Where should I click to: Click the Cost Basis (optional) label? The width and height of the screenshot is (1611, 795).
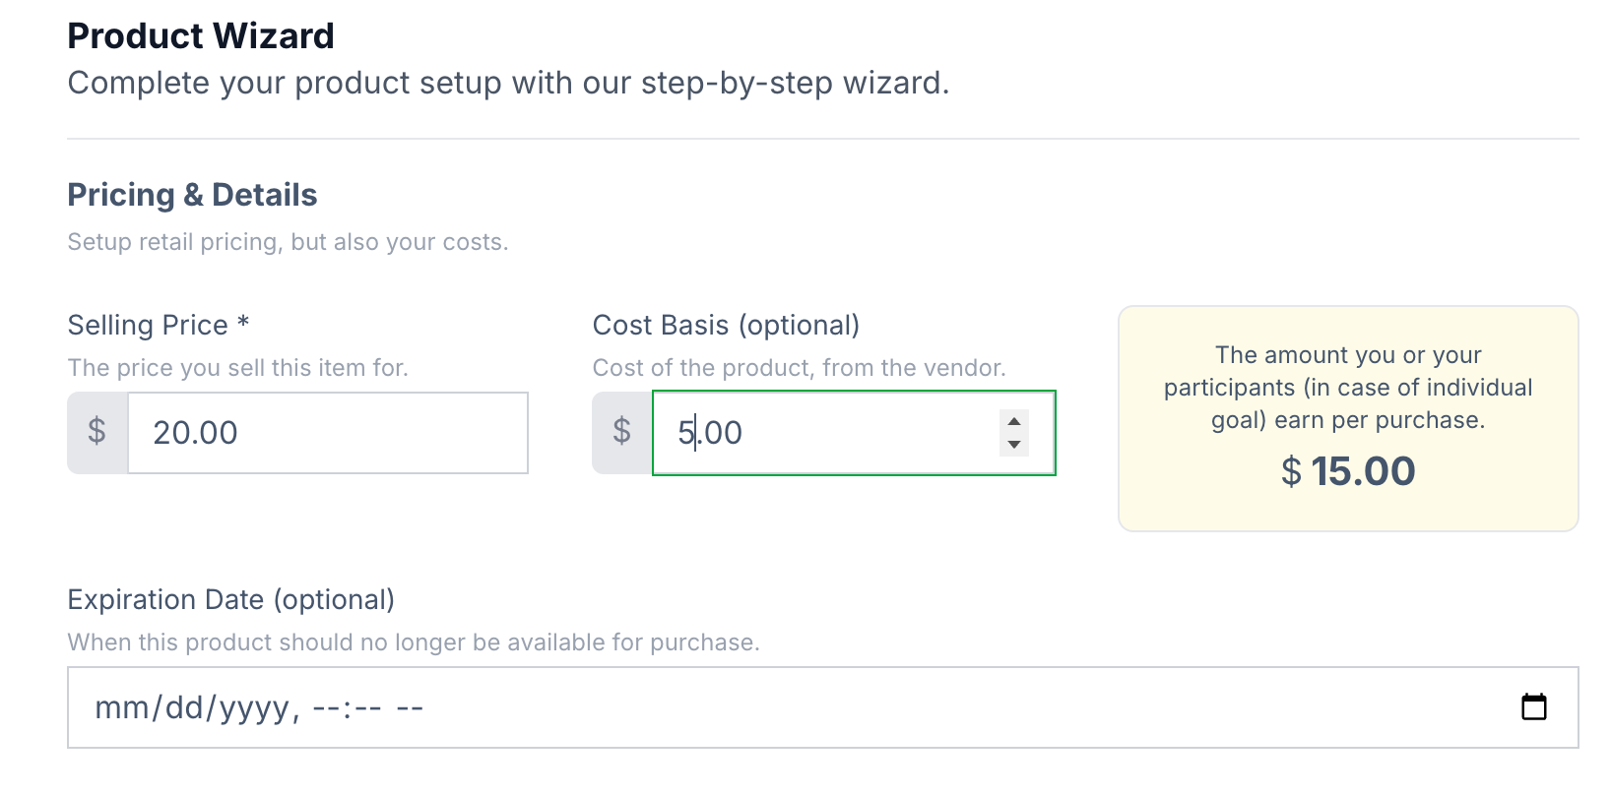pyautogui.click(x=726, y=326)
